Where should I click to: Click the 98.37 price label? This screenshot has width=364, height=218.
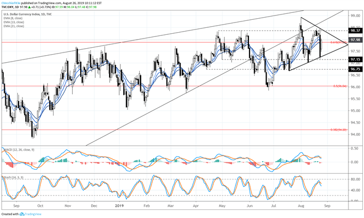[355, 31]
